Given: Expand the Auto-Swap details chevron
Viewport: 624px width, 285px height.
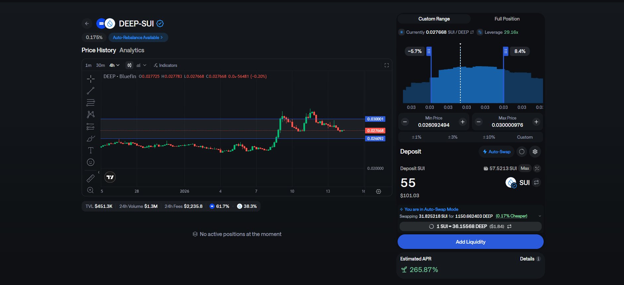Looking at the screenshot, I should click(540, 216).
